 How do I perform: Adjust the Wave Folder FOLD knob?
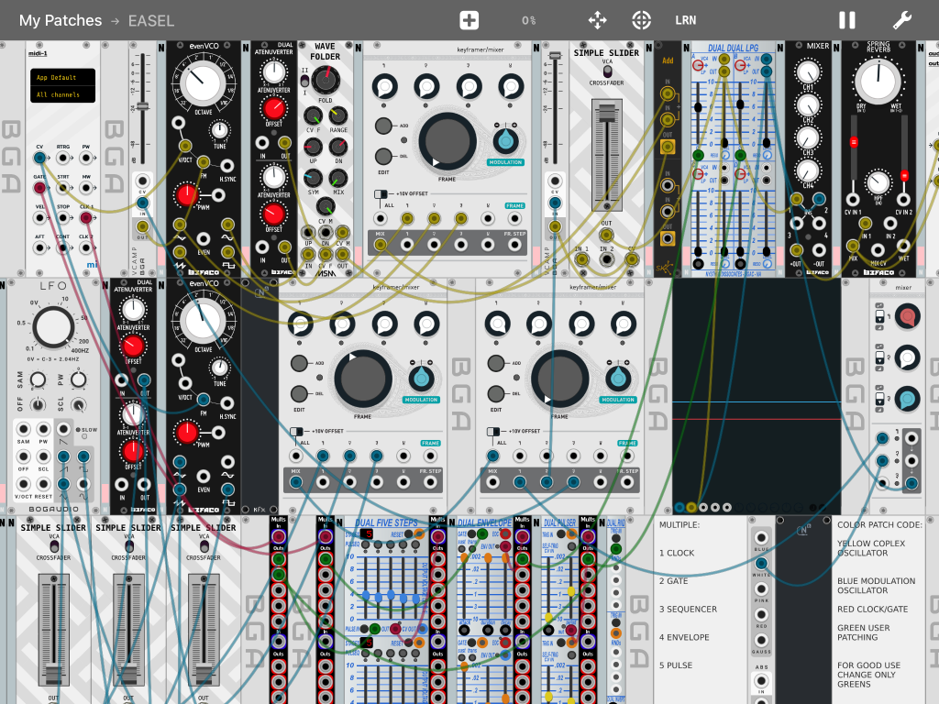tap(326, 80)
